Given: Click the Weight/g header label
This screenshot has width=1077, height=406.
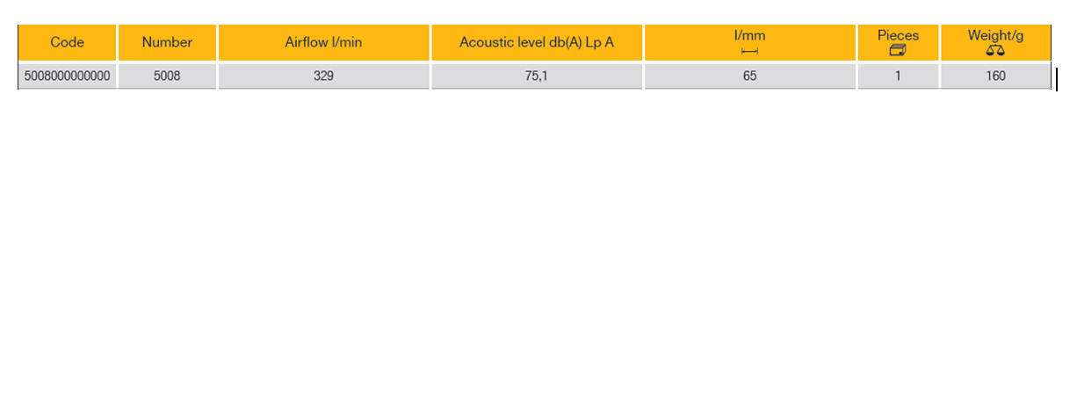Looking at the screenshot, I should (x=995, y=36).
